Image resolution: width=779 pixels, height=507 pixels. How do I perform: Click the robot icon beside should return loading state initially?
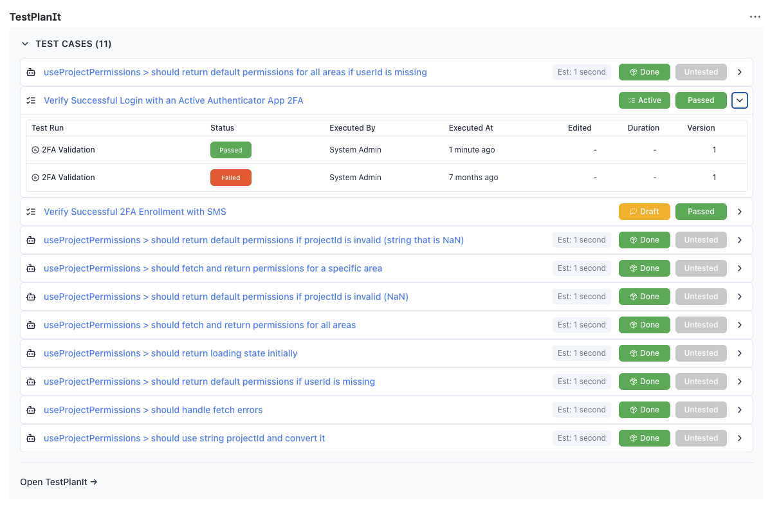click(x=31, y=353)
